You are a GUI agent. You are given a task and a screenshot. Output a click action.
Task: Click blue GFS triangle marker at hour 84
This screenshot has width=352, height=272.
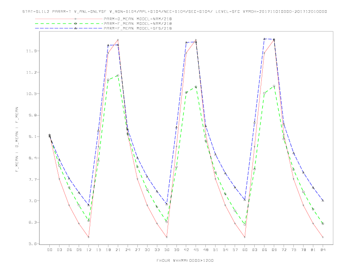(x=323, y=200)
